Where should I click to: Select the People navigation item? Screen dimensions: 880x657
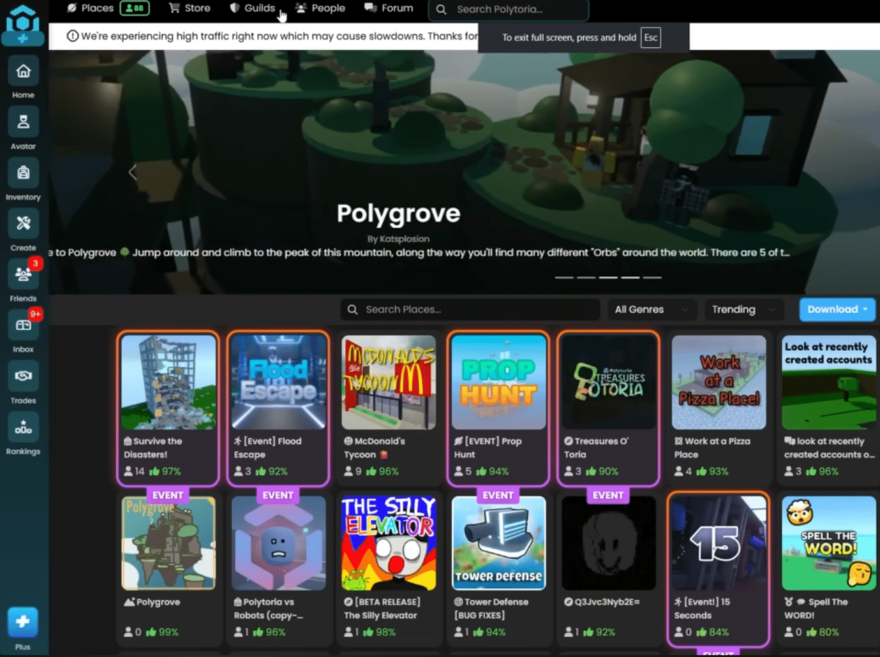(320, 8)
